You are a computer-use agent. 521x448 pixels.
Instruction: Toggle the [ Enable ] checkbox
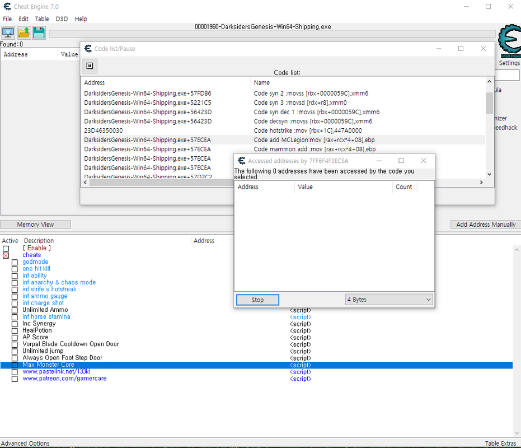pos(6,249)
